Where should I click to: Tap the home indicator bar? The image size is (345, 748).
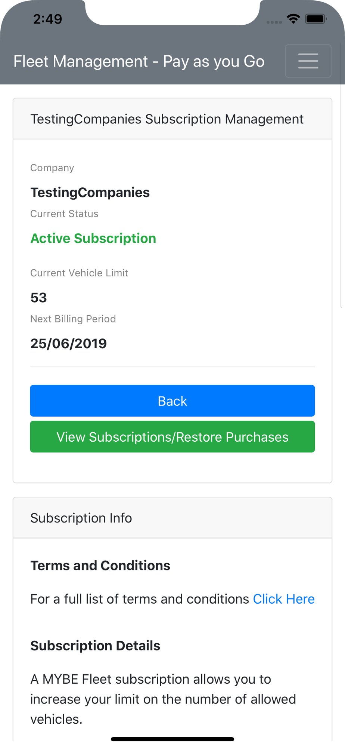[172, 739]
